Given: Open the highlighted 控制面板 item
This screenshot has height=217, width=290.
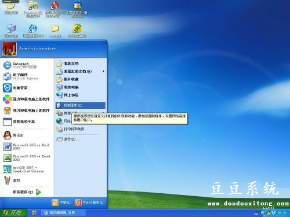Looking at the screenshot, I should pos(81,105).
